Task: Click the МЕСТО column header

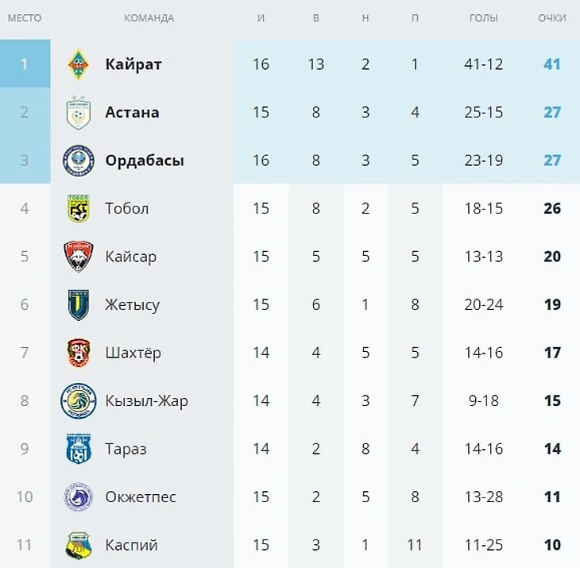Action: (25, 18)
